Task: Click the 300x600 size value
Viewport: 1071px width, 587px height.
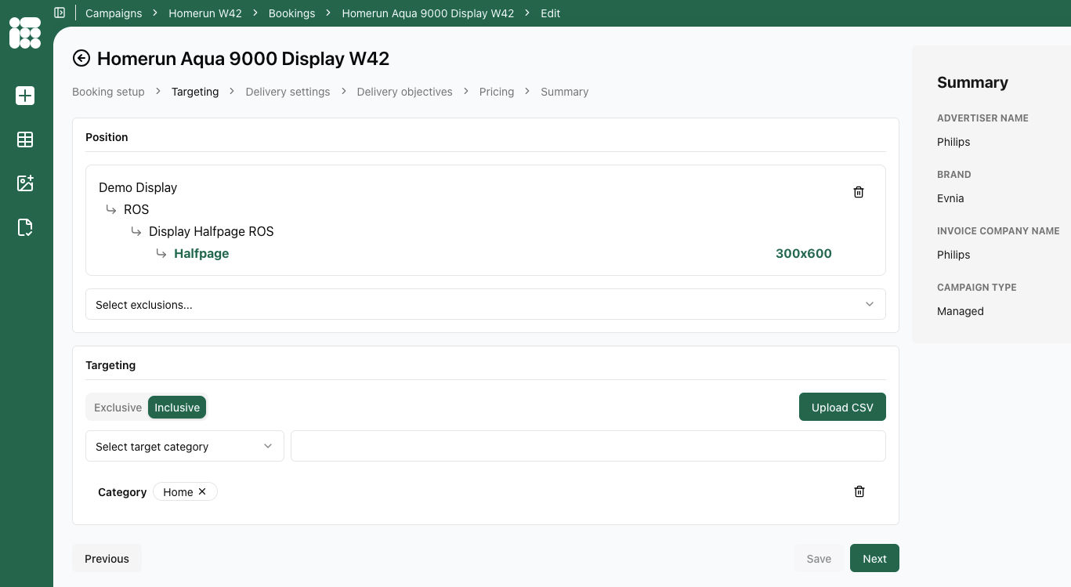Action: tap(804, 253)
